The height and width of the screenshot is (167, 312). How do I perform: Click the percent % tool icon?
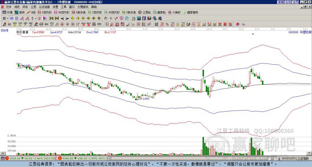point(167,24)
